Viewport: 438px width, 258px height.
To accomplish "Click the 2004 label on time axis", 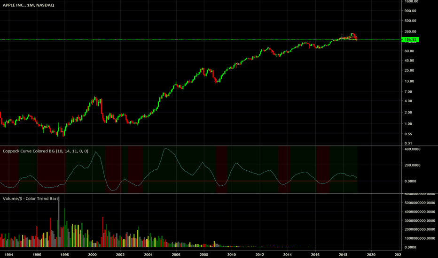I will pos(149,255).
